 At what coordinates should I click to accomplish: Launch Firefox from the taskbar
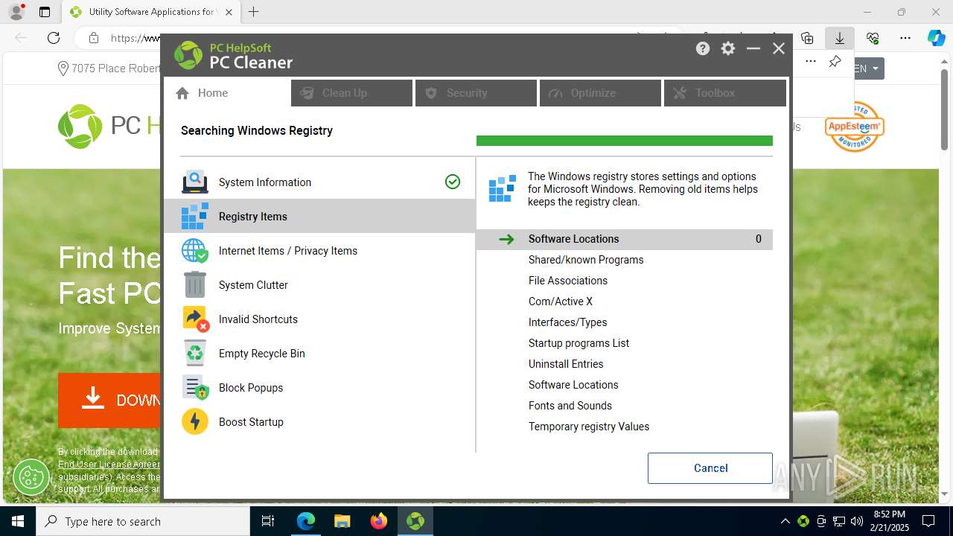point(379,521)
